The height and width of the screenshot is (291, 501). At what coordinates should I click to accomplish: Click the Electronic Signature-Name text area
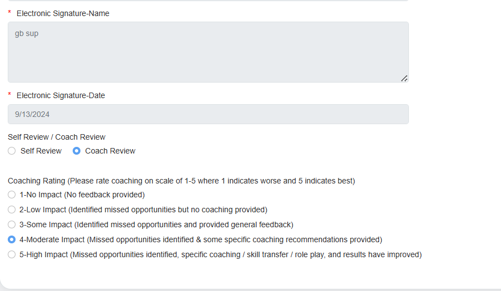coord(208,52)
